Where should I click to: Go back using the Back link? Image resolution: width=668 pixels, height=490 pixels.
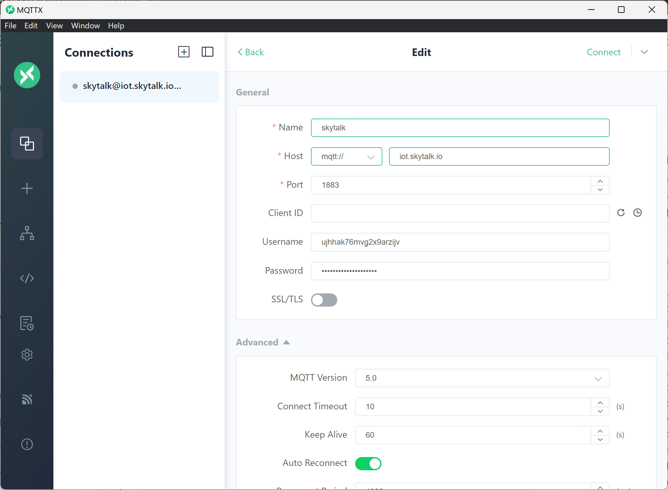click(x=251, y=52)
